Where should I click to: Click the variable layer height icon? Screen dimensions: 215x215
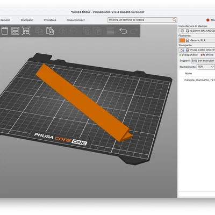click(110, 31)
